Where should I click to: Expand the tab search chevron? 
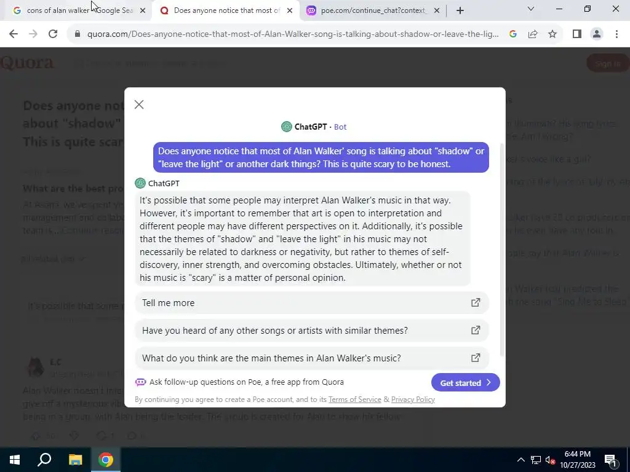point(531,9)
